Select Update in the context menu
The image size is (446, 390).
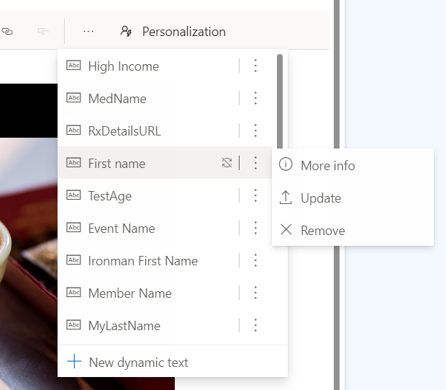[x=320, y=198]
